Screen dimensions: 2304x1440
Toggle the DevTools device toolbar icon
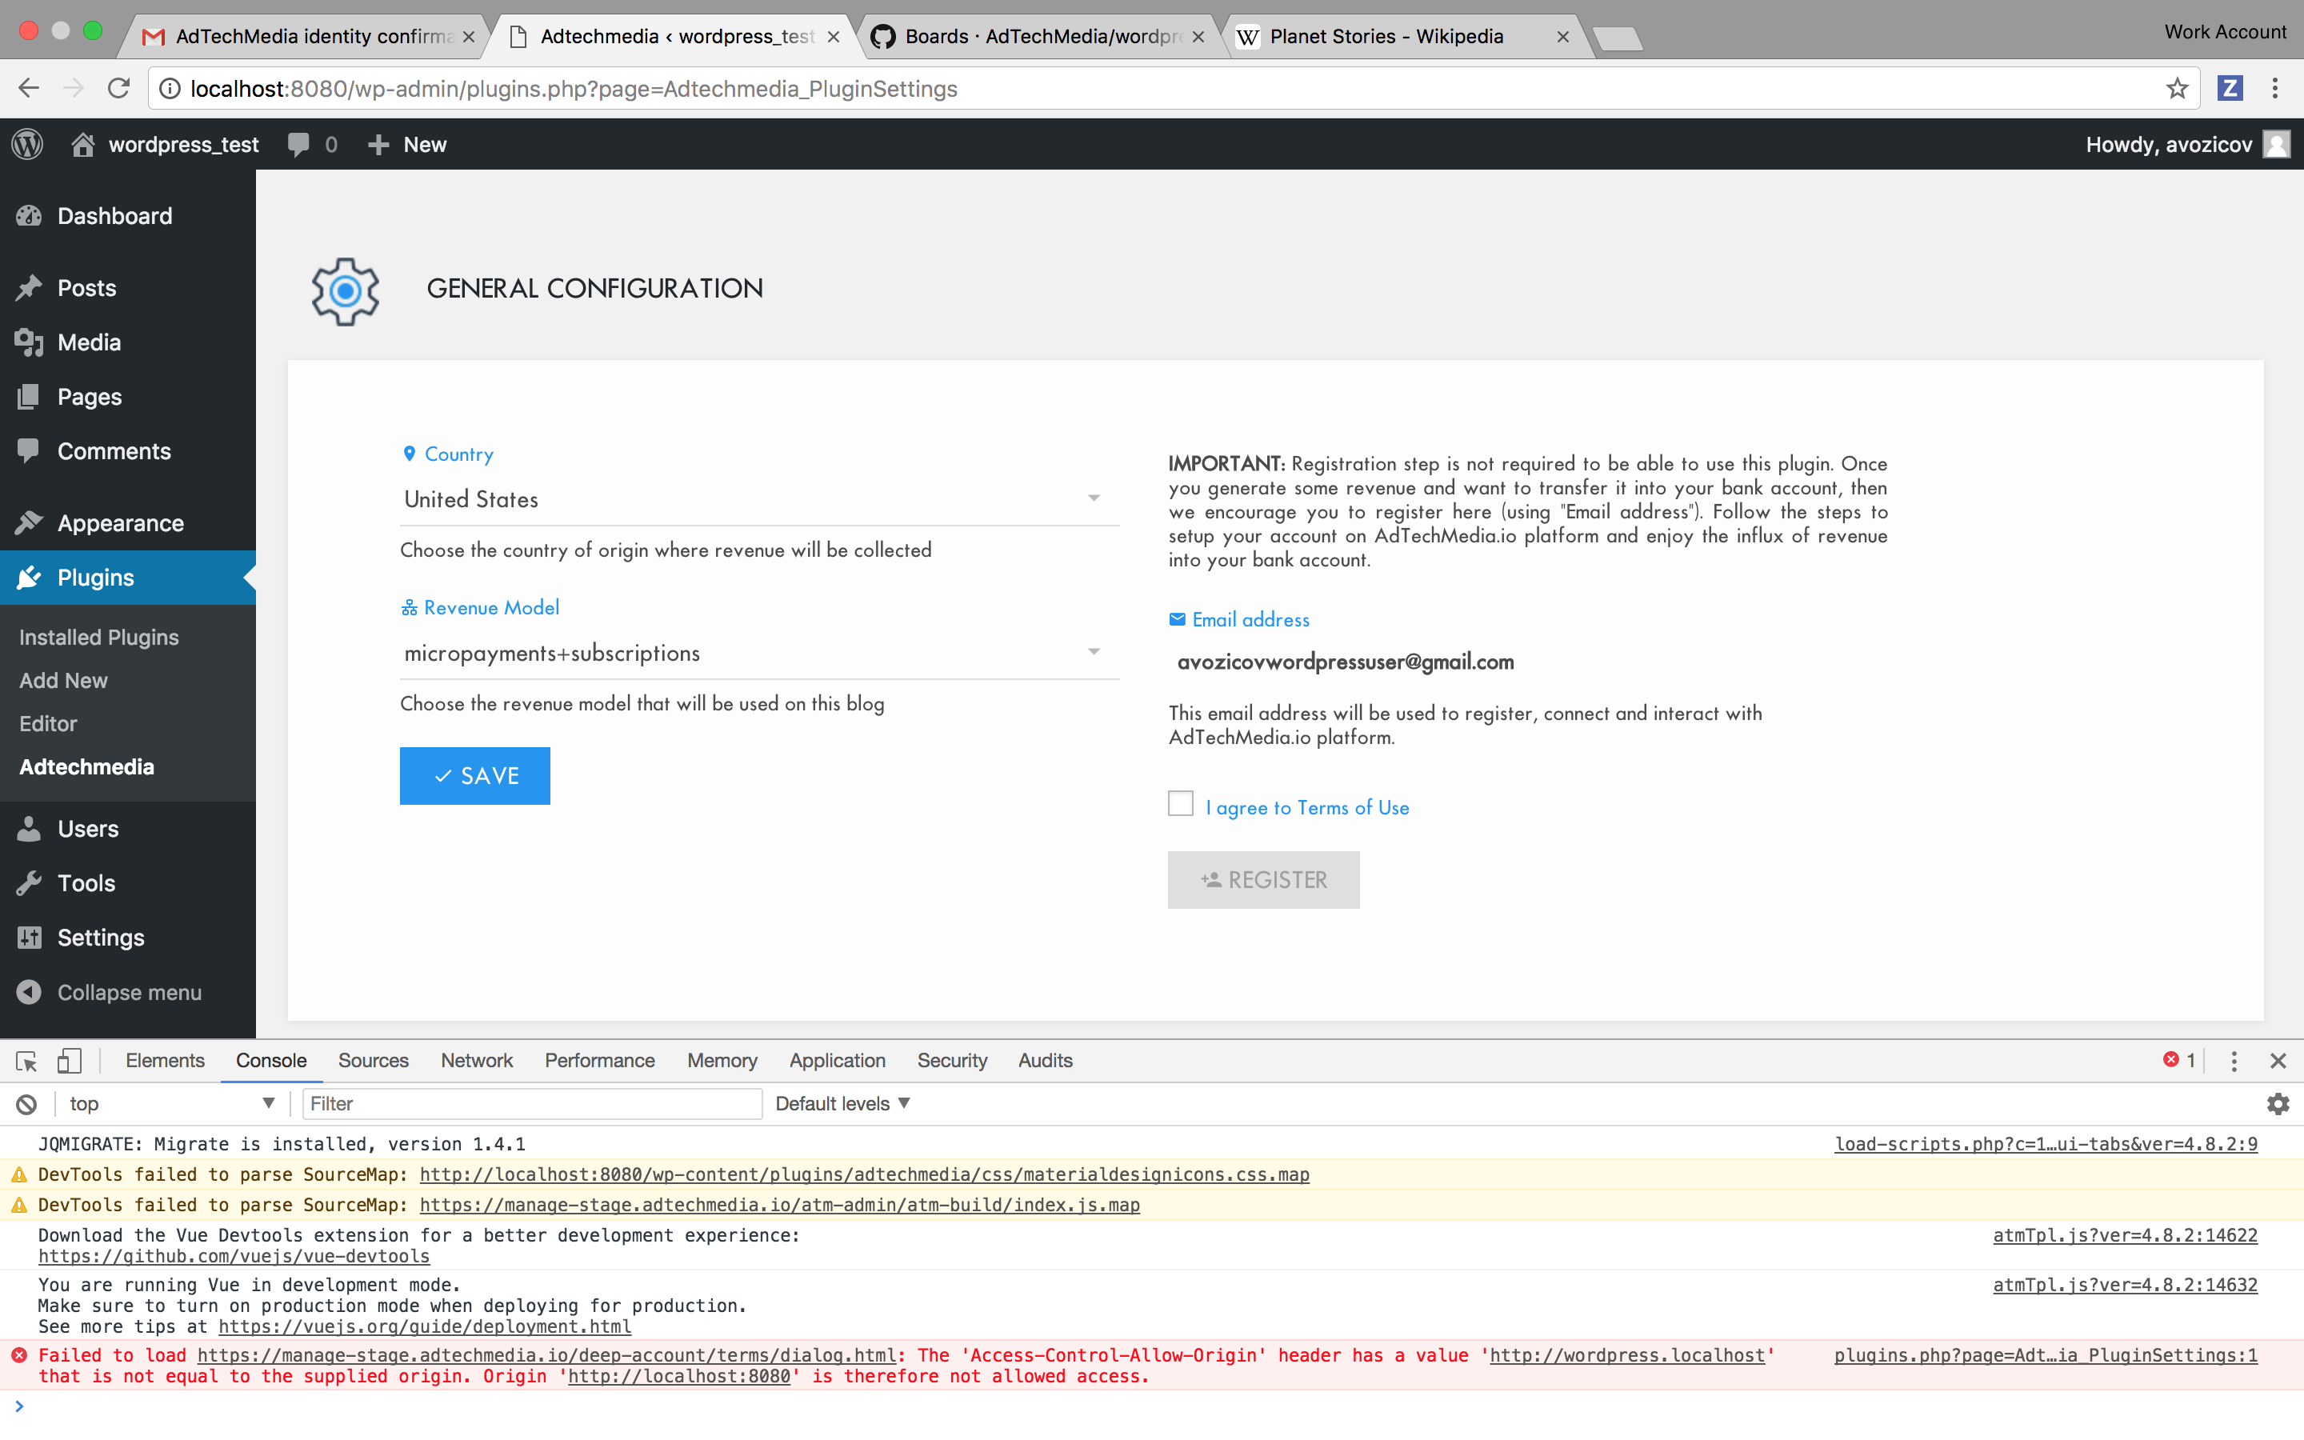tap(70, 1060)
